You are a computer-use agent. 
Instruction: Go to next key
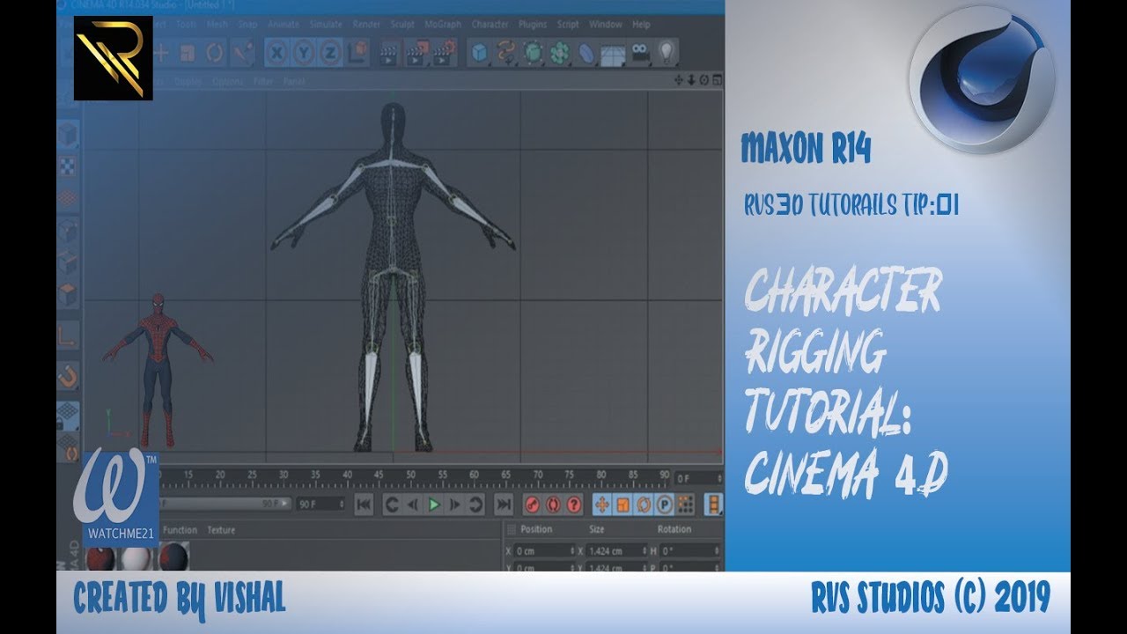click(475, 505)
